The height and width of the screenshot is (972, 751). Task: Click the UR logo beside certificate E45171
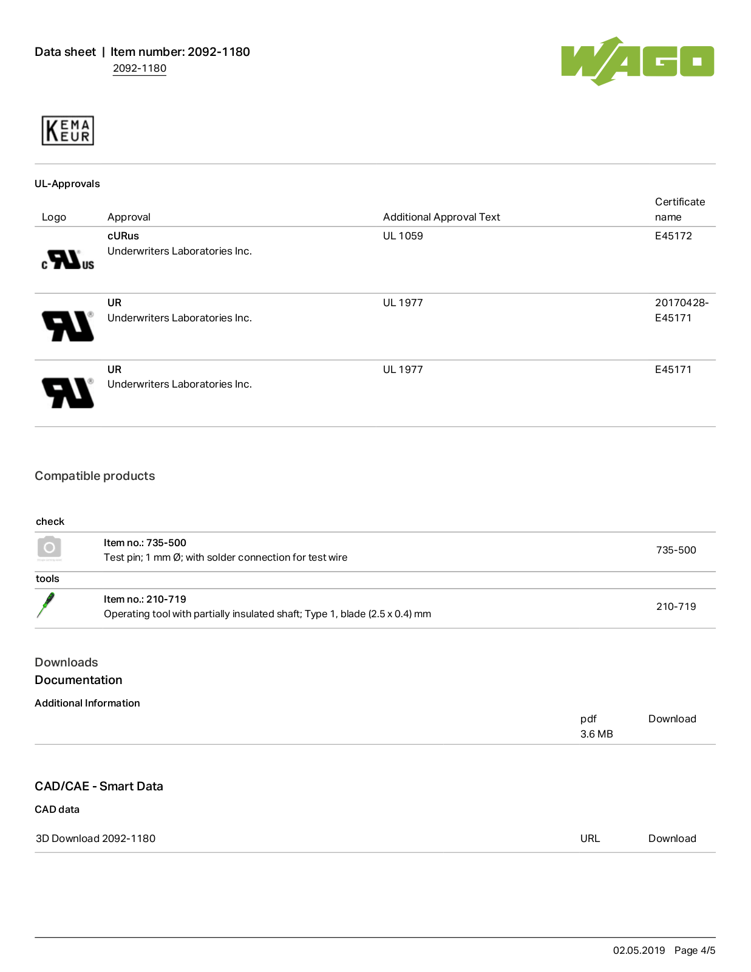click(x=67, y=393)
